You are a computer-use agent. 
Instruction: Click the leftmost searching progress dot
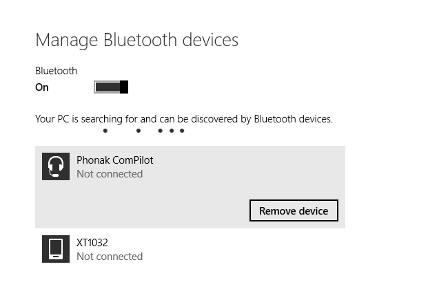105,131
